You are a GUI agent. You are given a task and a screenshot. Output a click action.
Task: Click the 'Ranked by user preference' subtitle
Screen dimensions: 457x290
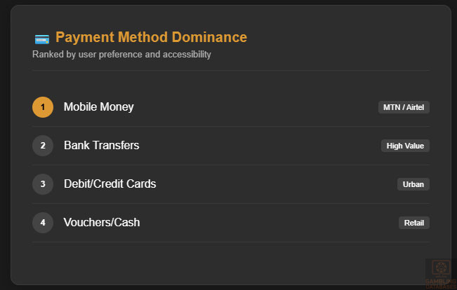(x=121, y=55)
